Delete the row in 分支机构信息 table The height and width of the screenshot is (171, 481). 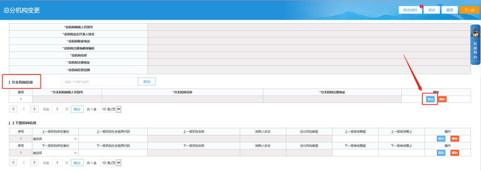(442, 99)
